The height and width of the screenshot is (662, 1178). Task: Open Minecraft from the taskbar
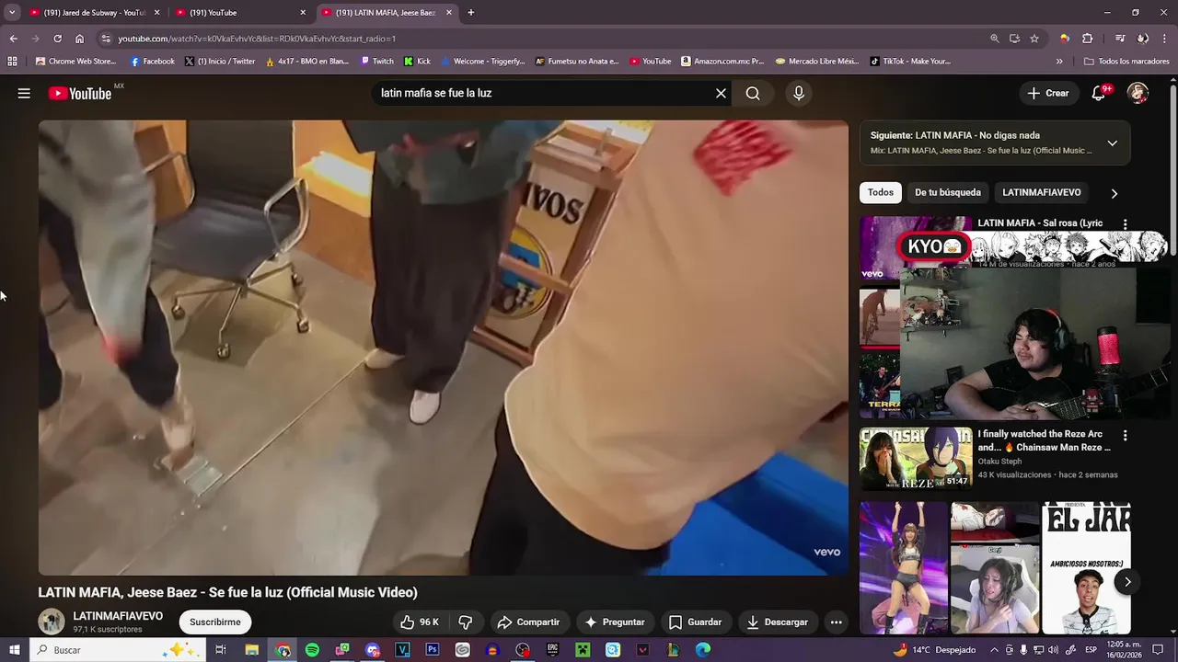[583, 650]
